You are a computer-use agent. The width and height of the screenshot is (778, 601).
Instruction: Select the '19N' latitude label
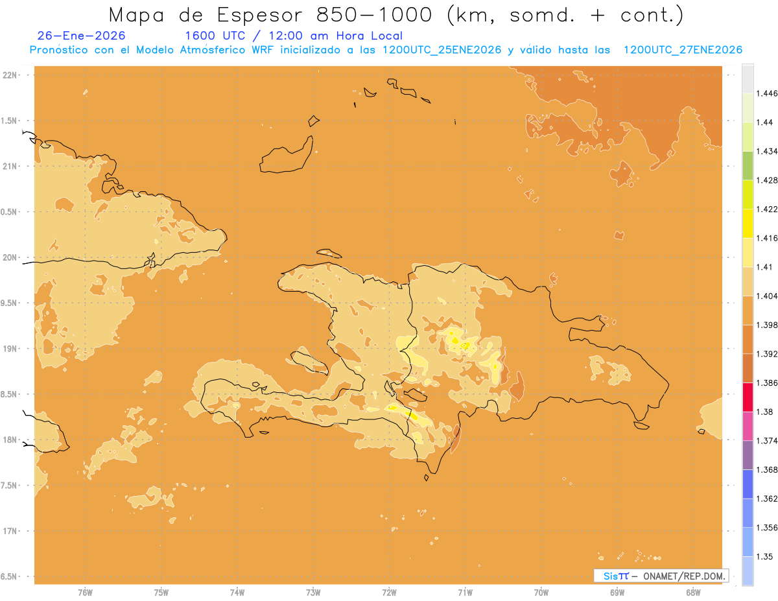coord(11,349)
